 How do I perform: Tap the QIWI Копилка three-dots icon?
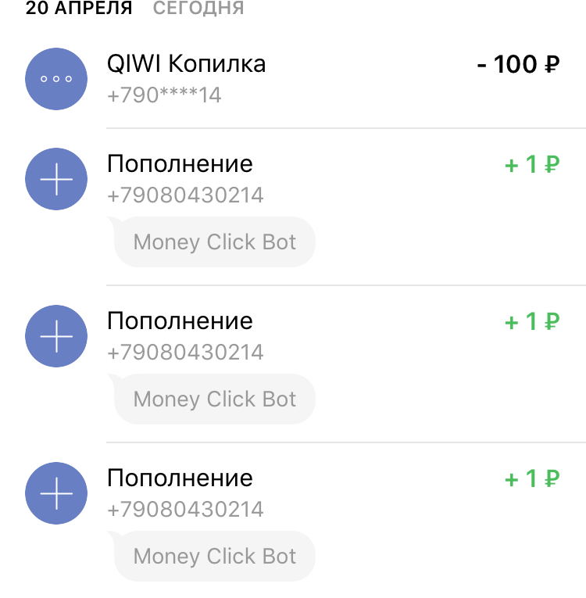tap(56, 78)
